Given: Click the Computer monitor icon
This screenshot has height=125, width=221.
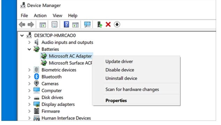Looking at the screenshot, I should click(x=37, y=90).
